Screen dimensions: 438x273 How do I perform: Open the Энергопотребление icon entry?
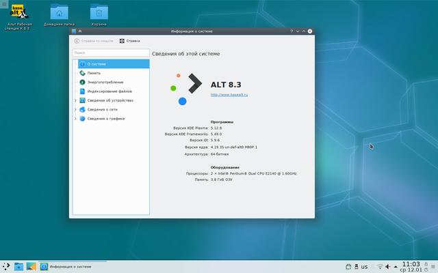pos(82,82)
